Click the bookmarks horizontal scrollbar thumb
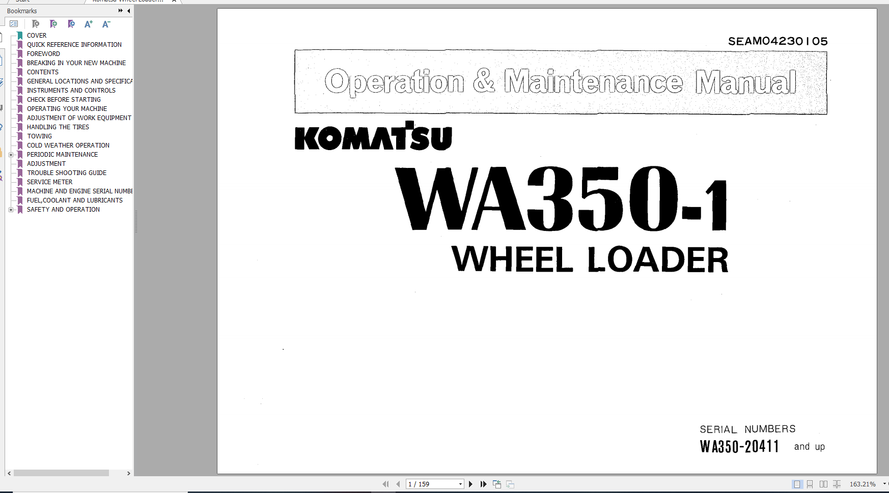Viewport: 889px width, 493px height. pyautogui.click(x=61, y=473)
